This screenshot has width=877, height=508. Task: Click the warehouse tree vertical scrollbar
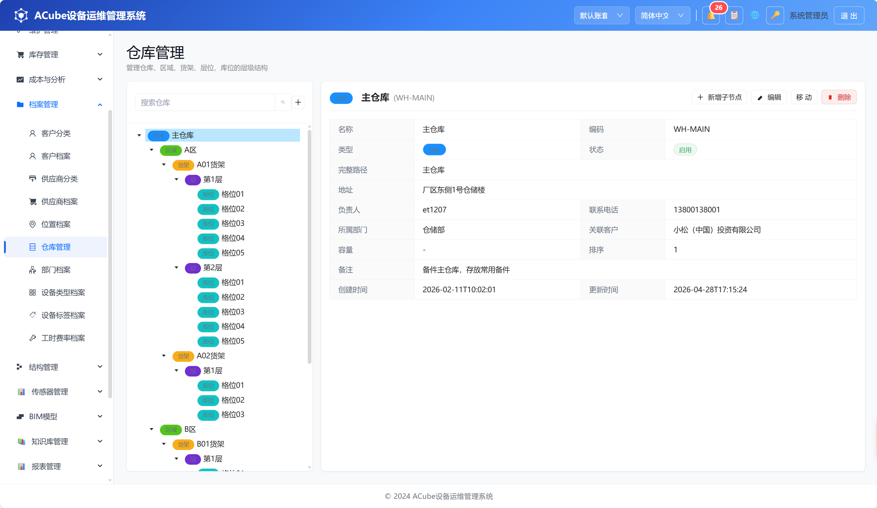pyautogui.click(x=309, y=247)
